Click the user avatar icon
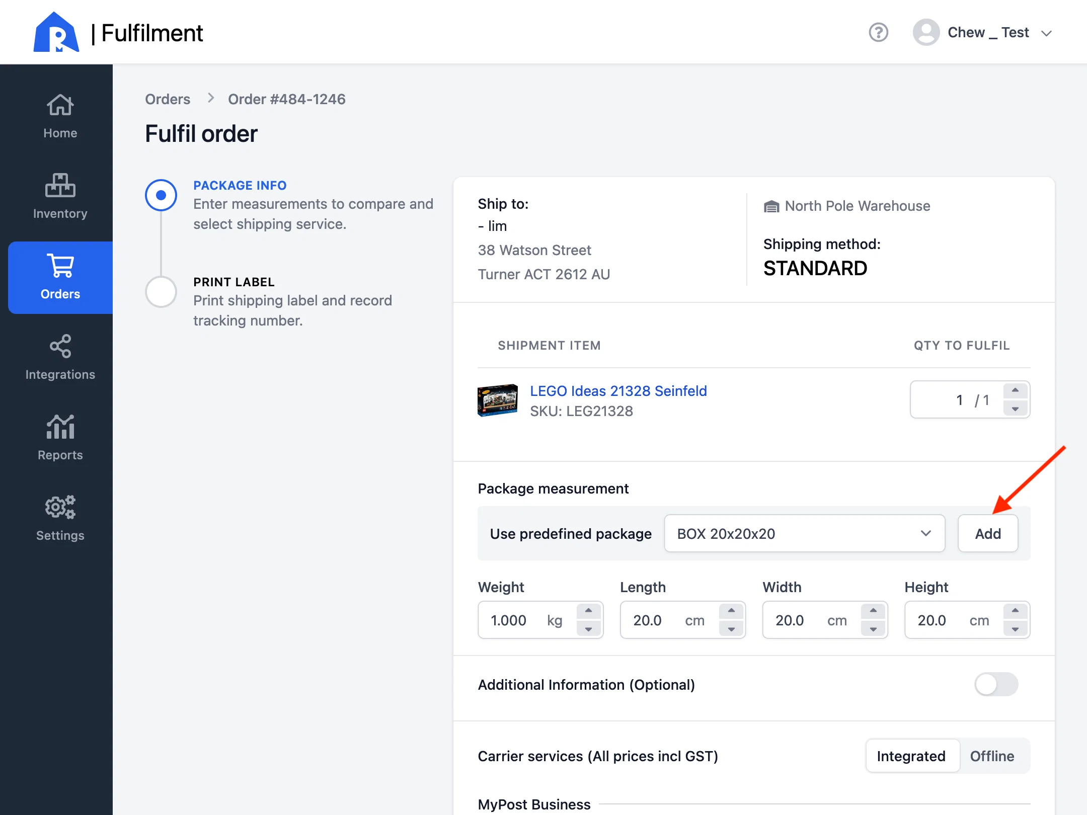 tap(926, 33)
